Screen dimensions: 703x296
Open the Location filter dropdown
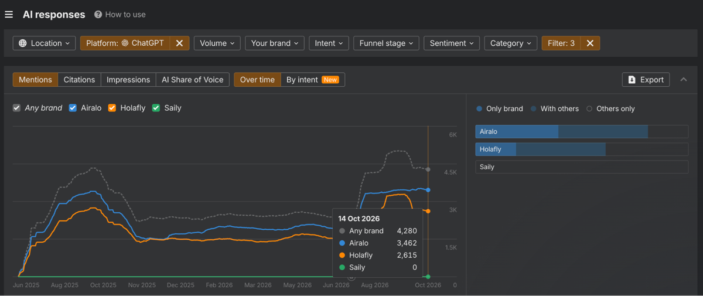click(44, 43)
